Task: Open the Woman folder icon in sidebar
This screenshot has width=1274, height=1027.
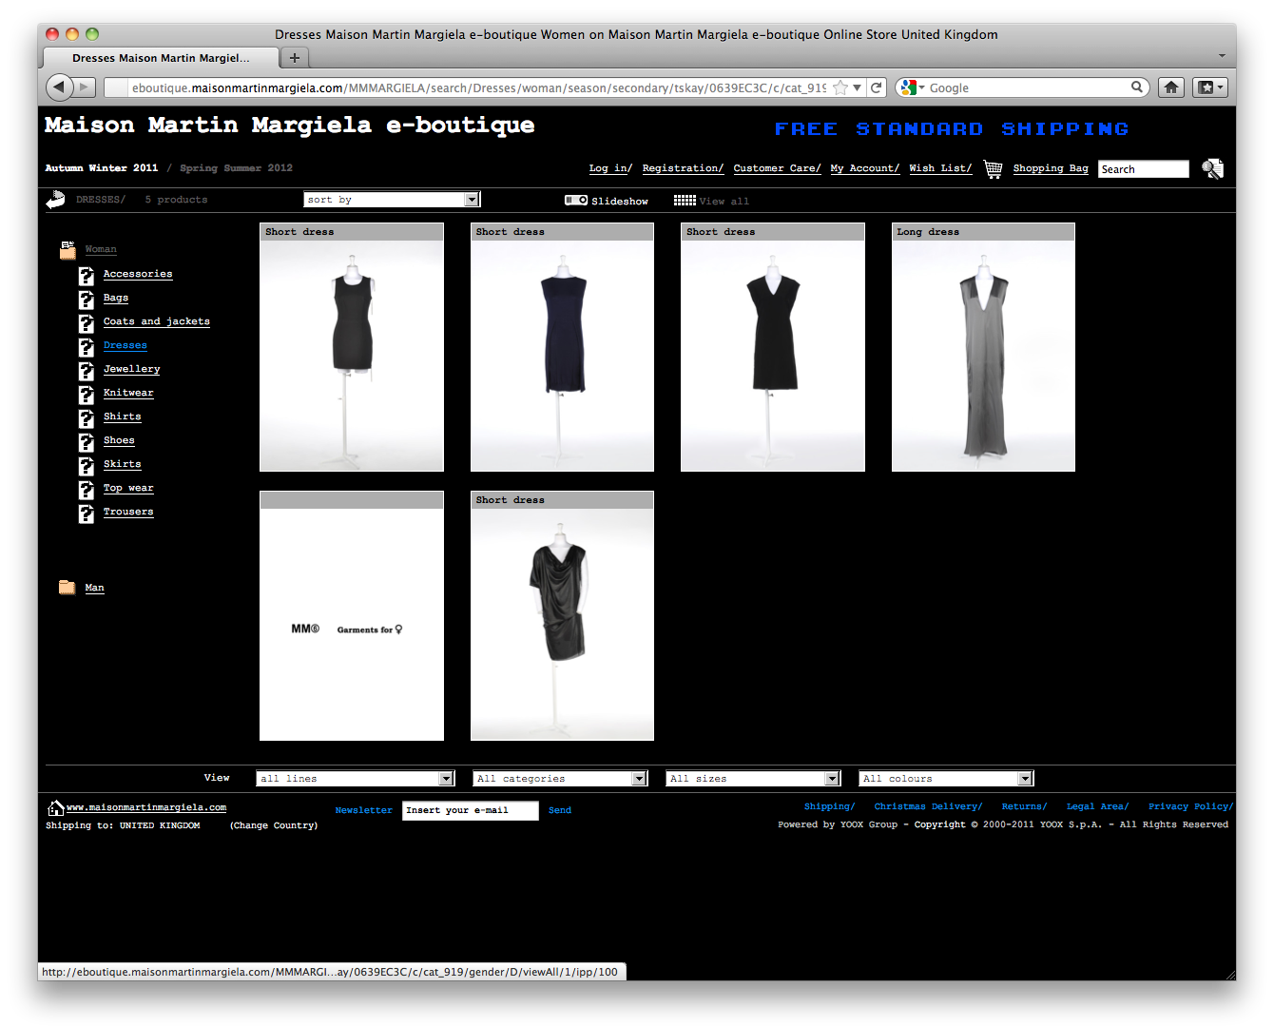Action: click(68, 248)
